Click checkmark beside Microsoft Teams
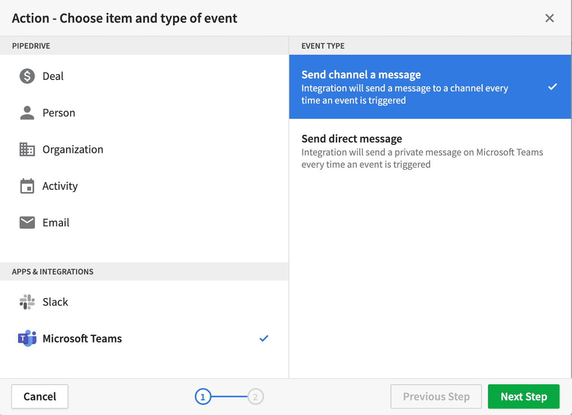This screenshot has width=572, height=415. point(264,339)
